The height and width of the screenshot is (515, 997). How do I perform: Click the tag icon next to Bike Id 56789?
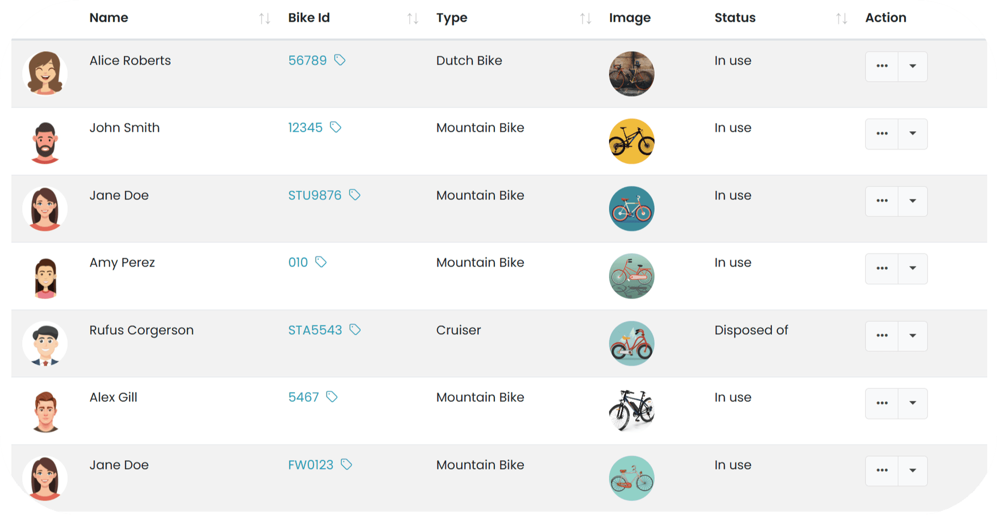click(340, 60)
